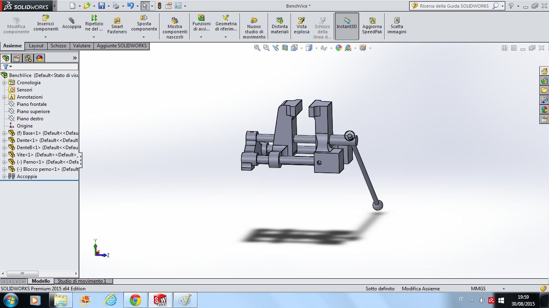Open Distinta materiali
Screen dimensions: 549x308
(x=280, y=25)
